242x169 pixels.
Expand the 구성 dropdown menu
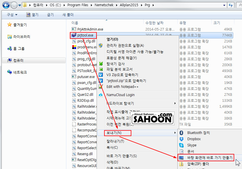pos(12,15)
